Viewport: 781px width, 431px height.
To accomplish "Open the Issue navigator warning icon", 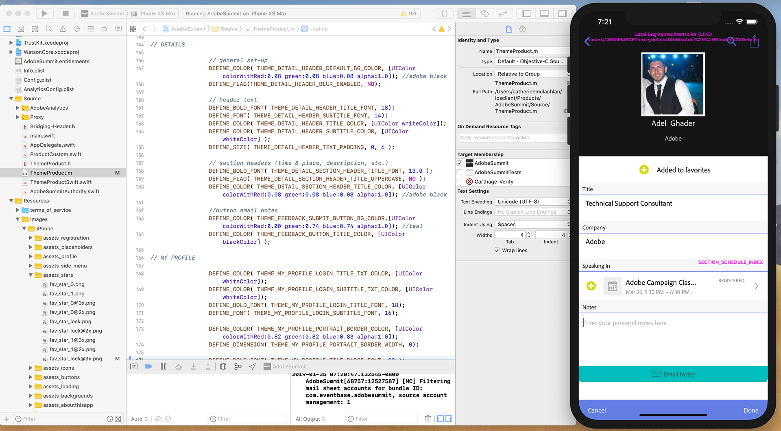I will point(63,29).
